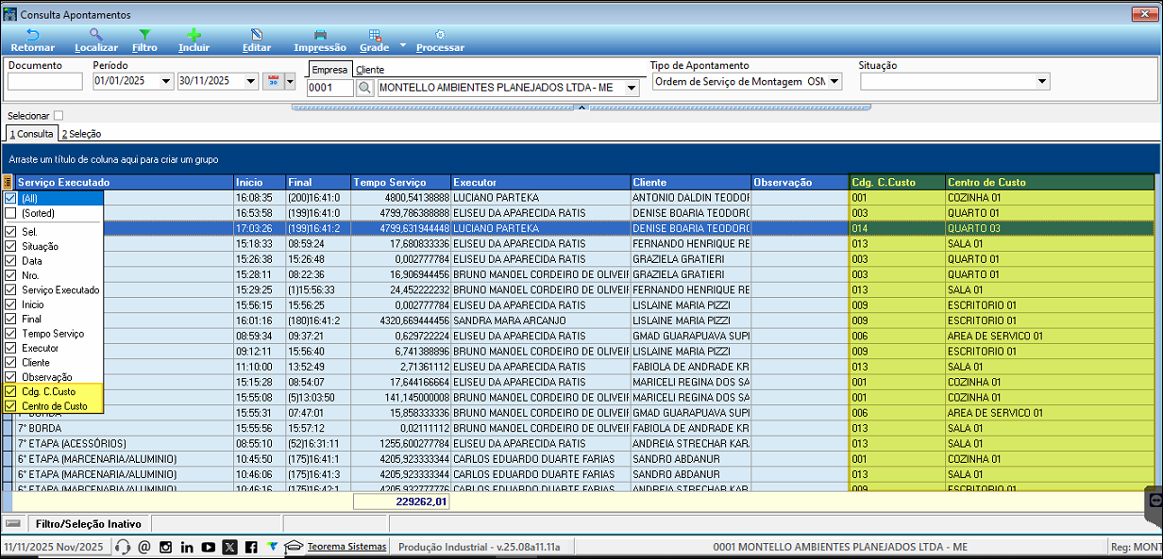Click the Documento input field
The image size is (1163, 559).
pos(45,82)
